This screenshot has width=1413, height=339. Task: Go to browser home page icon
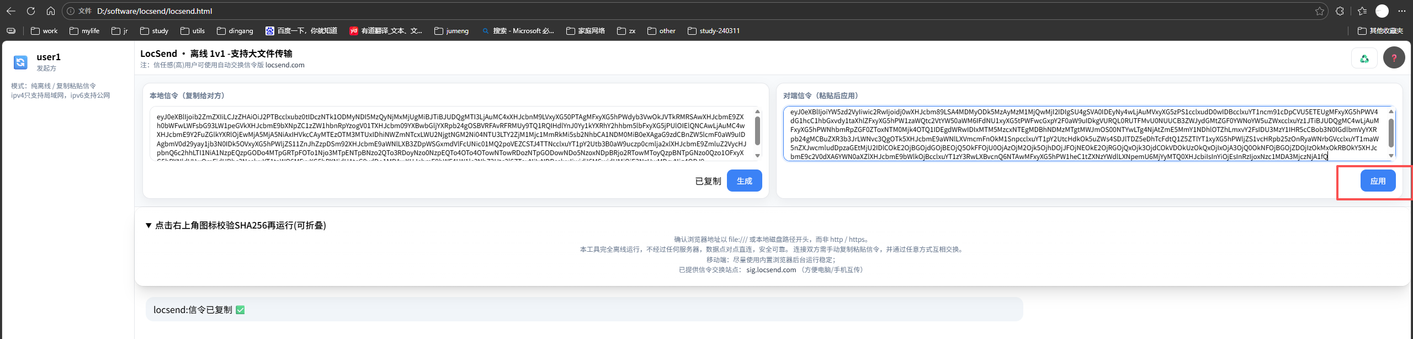pos(51,11)
